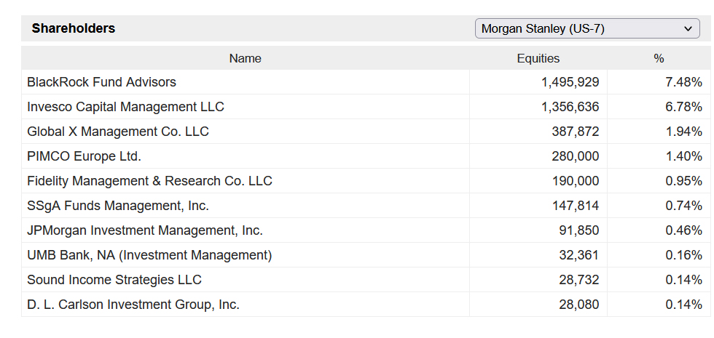The height and width of the screenshot is (338, 714).
Task: Open JPMorgan Investment Management, Inc.
Action: click(144, 230)
